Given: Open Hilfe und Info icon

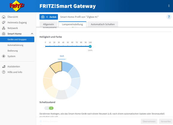Looking at the screenshot, I should [x=4, y=72].
